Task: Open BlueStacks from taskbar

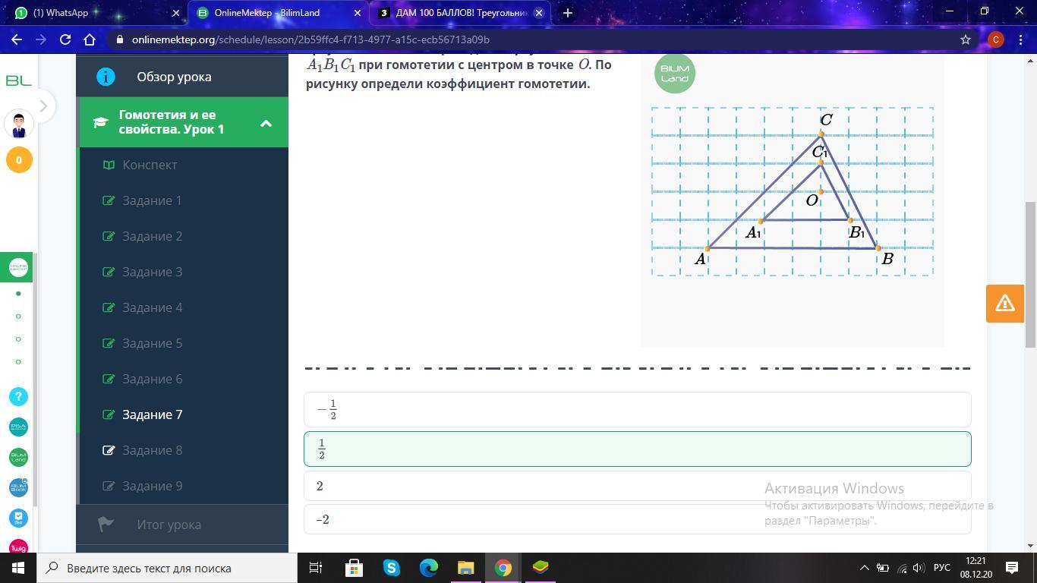Action: pyautogui.click(x=540, y=568)
